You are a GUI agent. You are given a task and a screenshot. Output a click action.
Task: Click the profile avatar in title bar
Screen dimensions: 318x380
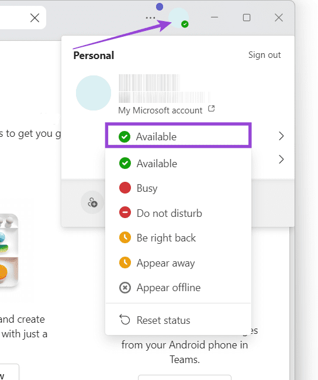click(179, 18)
